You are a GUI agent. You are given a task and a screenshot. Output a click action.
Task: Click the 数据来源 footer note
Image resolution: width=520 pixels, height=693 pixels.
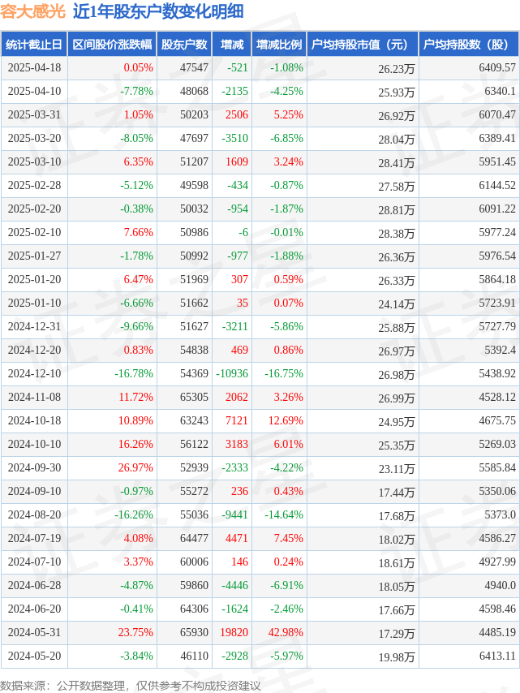click(x=131, y=686)
